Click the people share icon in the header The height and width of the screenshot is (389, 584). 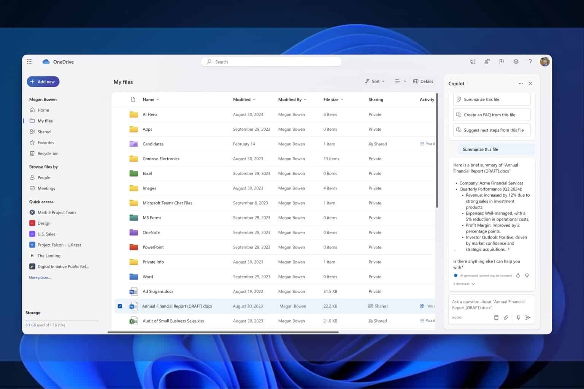tap(487, 62)
